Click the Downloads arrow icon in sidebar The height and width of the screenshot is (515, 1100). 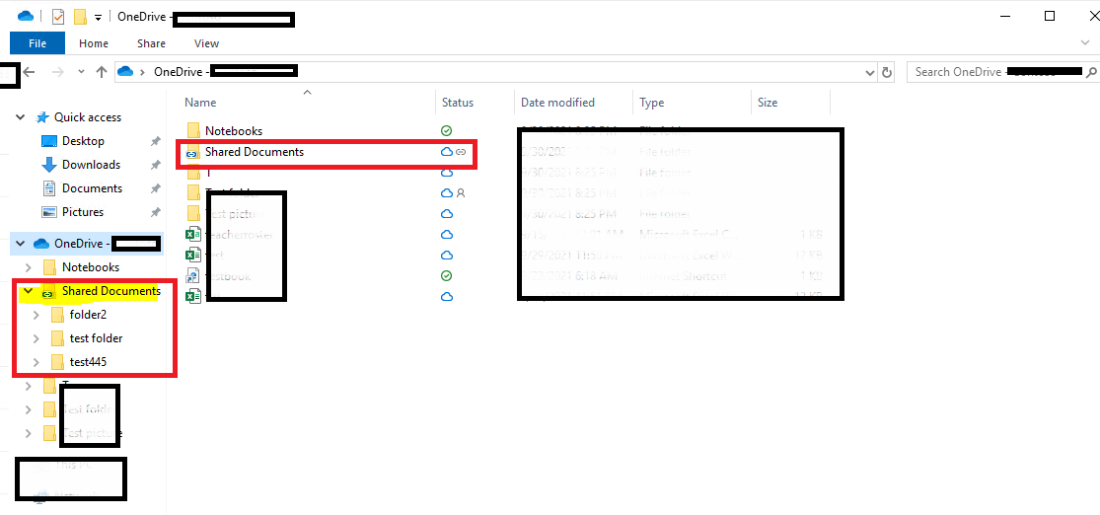[x=49, y=165]
